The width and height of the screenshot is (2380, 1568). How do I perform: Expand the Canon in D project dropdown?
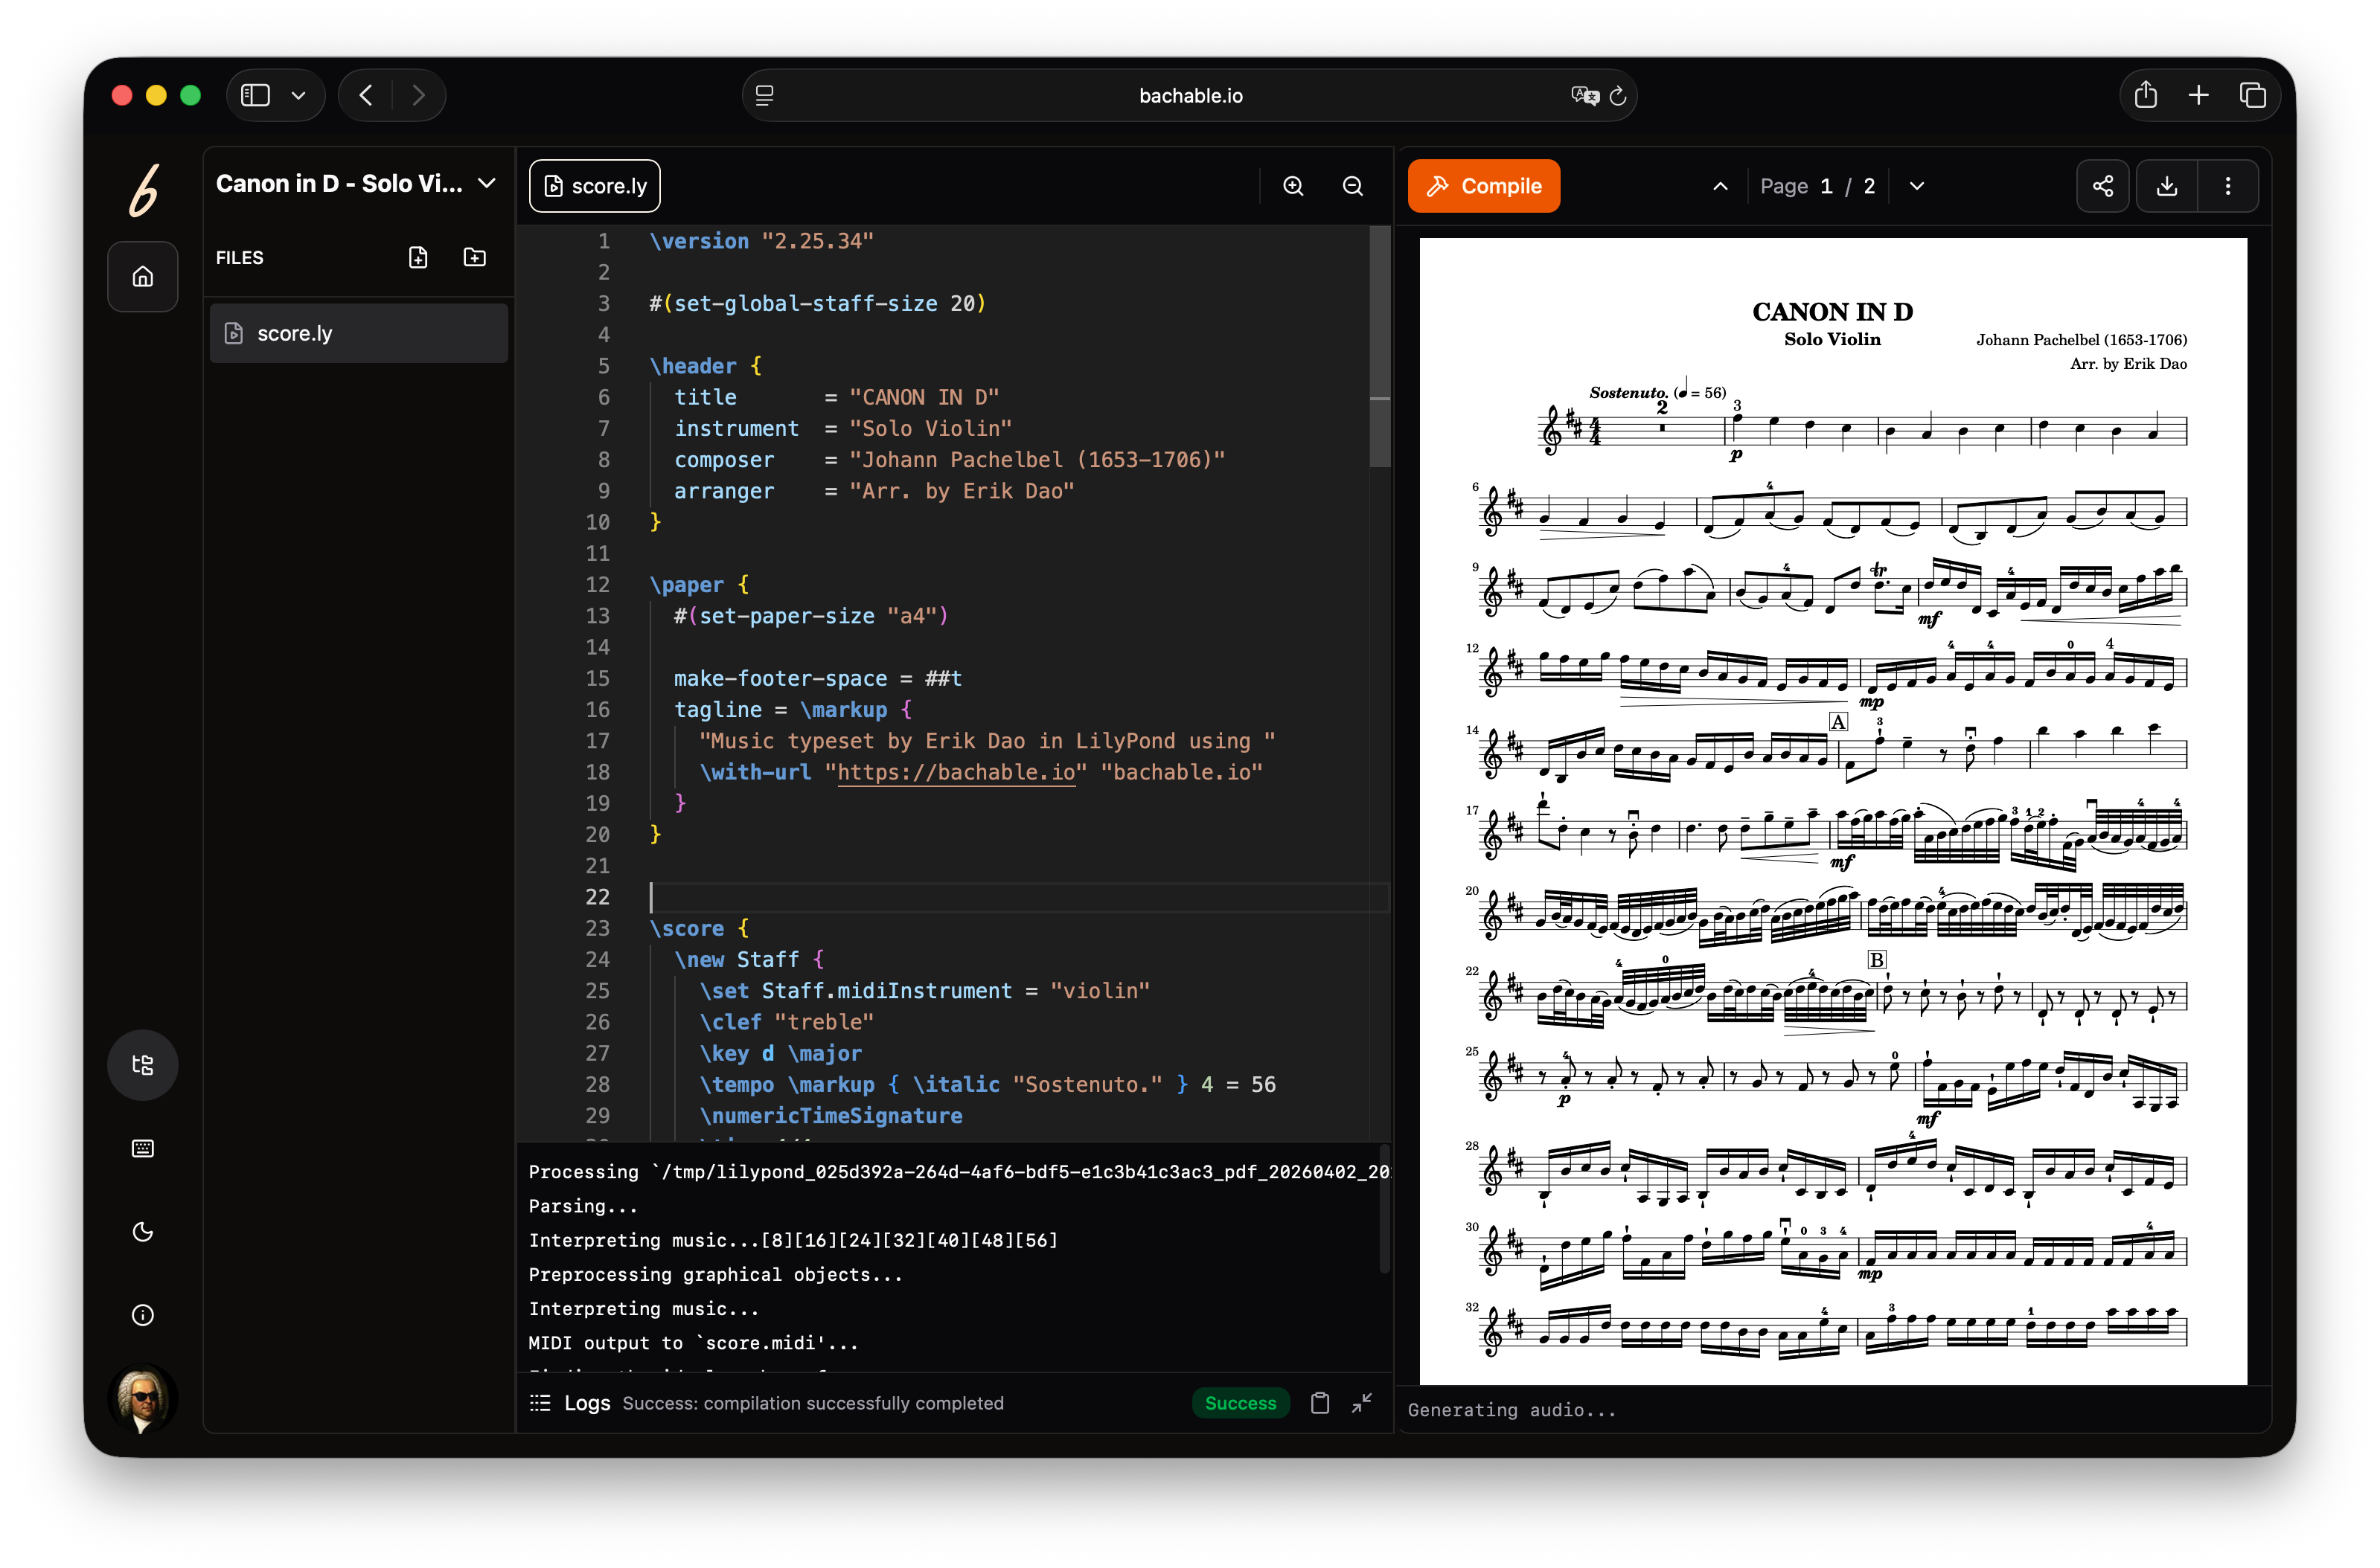(487, 184)
